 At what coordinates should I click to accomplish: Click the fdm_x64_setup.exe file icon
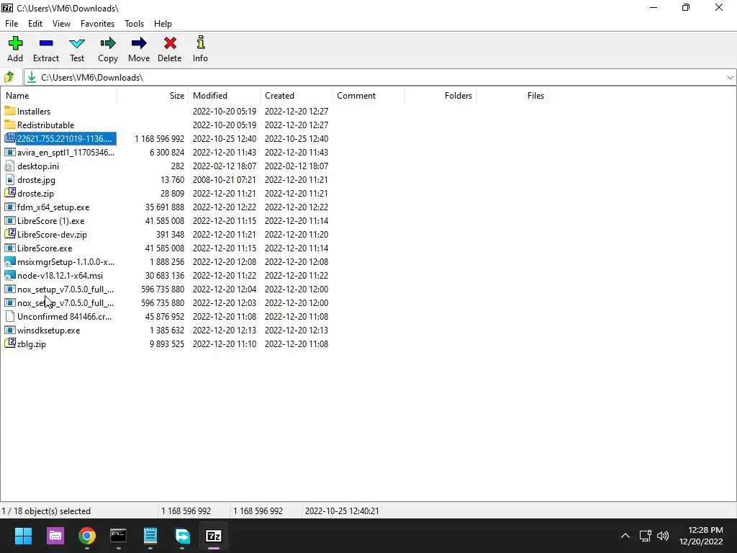10,207
